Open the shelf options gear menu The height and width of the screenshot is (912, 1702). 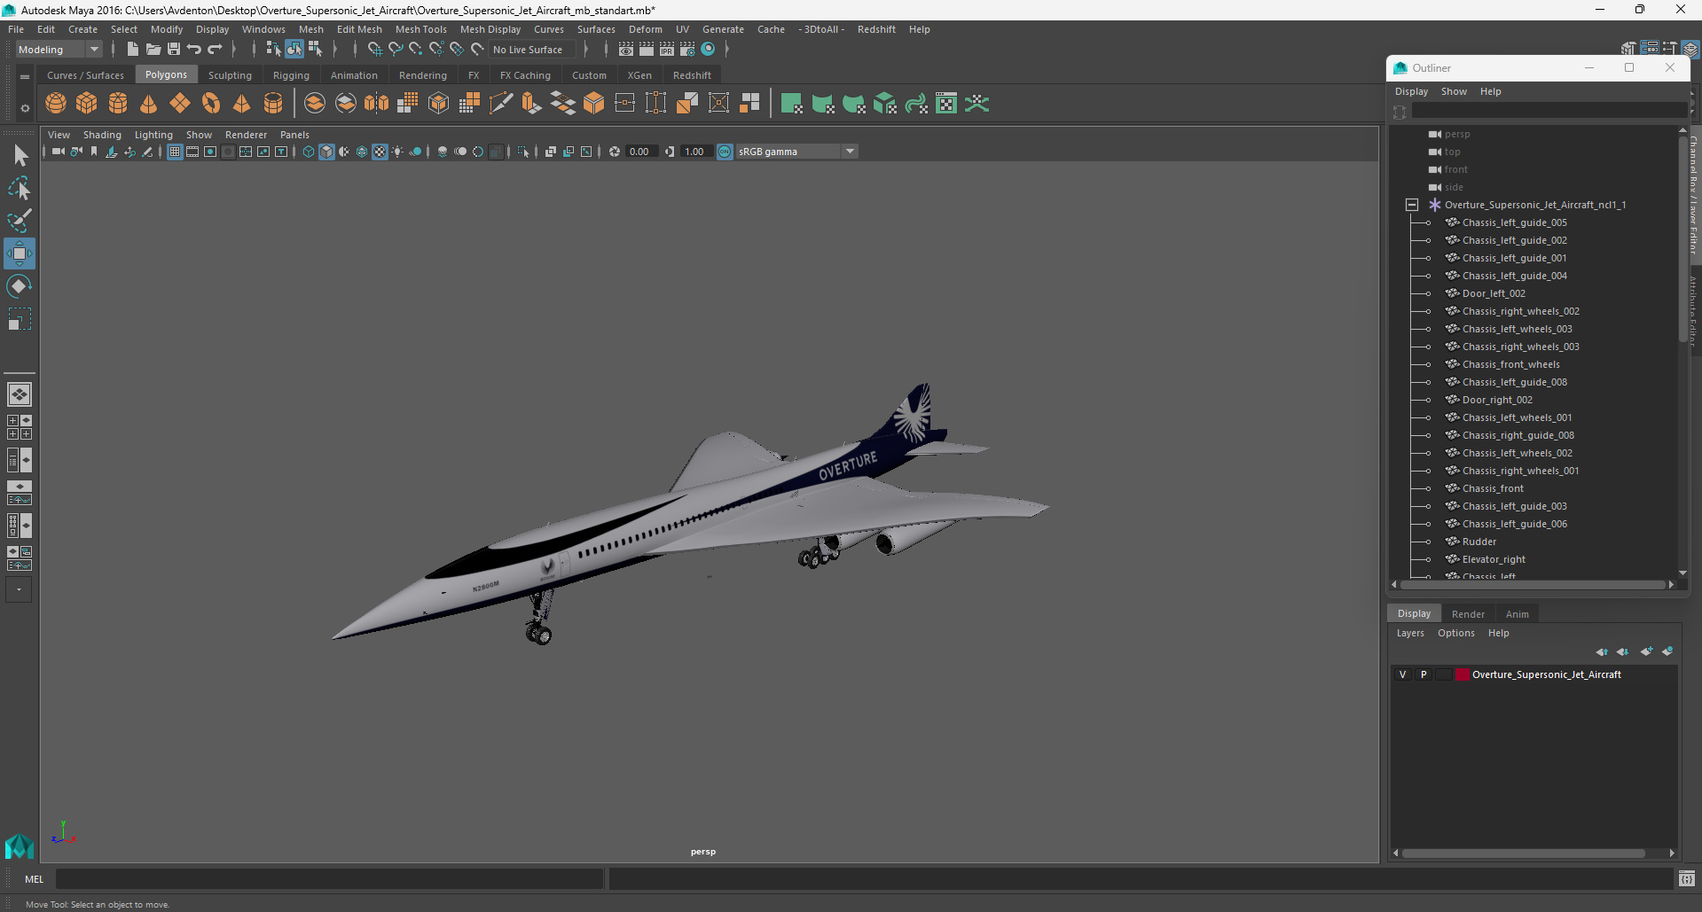click(25, 108)
